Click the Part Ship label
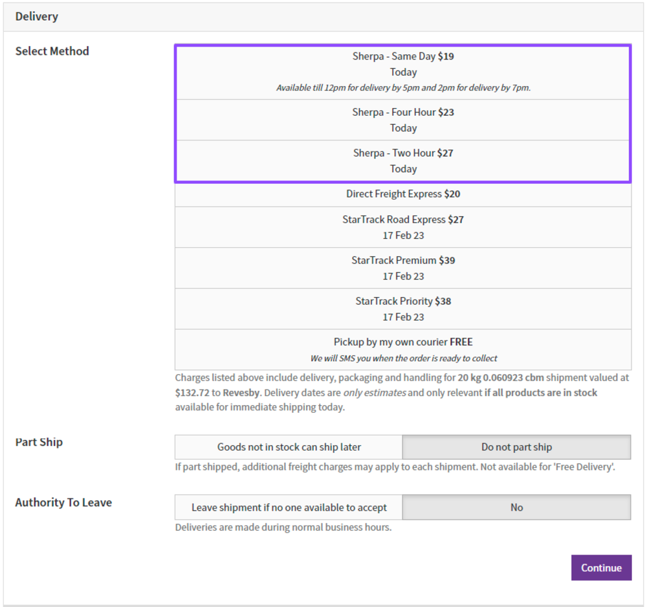Image resolution: width=647 pixels, height=607 pixels. point(39,442)
